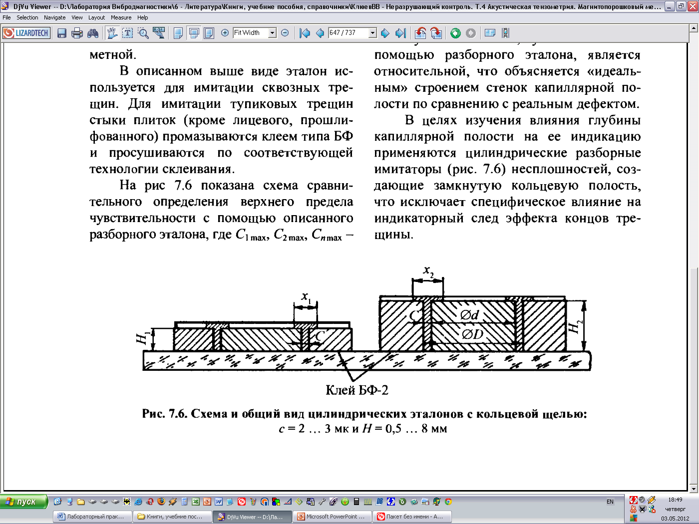
Task: Switch to single page layout
Action: (x=178, y=33)
